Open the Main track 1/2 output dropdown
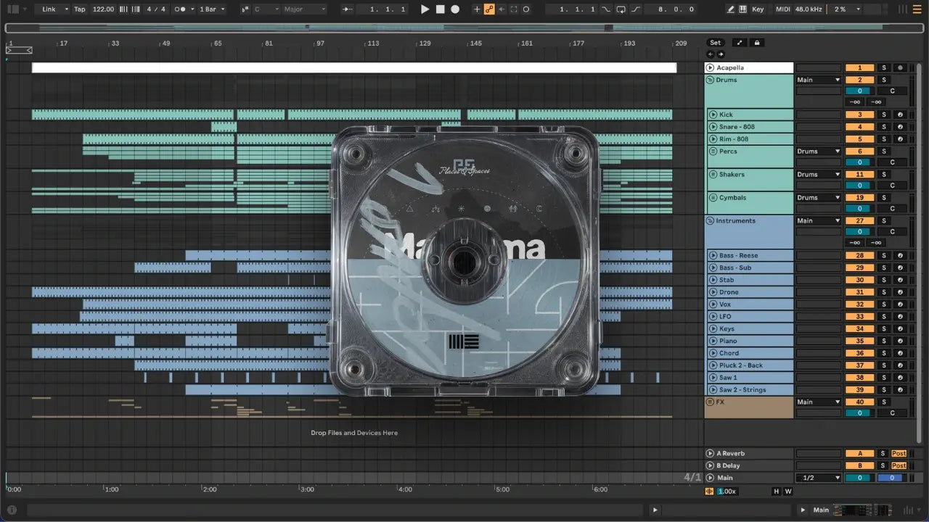This screenshot has width=929, height=522. point(819,478)
